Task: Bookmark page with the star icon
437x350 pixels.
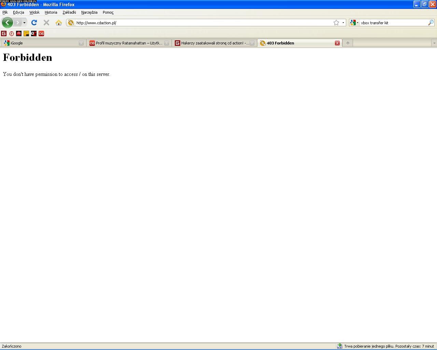Action: point(336,23)
